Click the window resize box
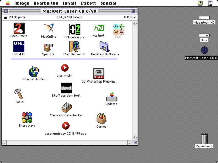218x163 pixels. click(x=135, y=143)
